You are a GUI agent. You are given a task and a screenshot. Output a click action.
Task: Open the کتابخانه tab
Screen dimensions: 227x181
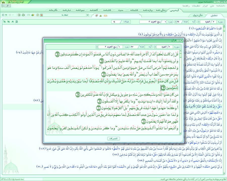coord(134,10)
